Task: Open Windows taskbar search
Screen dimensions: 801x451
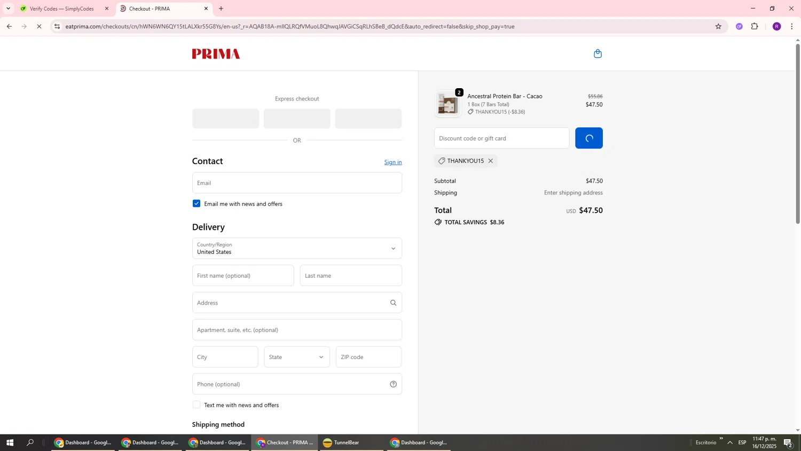Action: point(30,442)
